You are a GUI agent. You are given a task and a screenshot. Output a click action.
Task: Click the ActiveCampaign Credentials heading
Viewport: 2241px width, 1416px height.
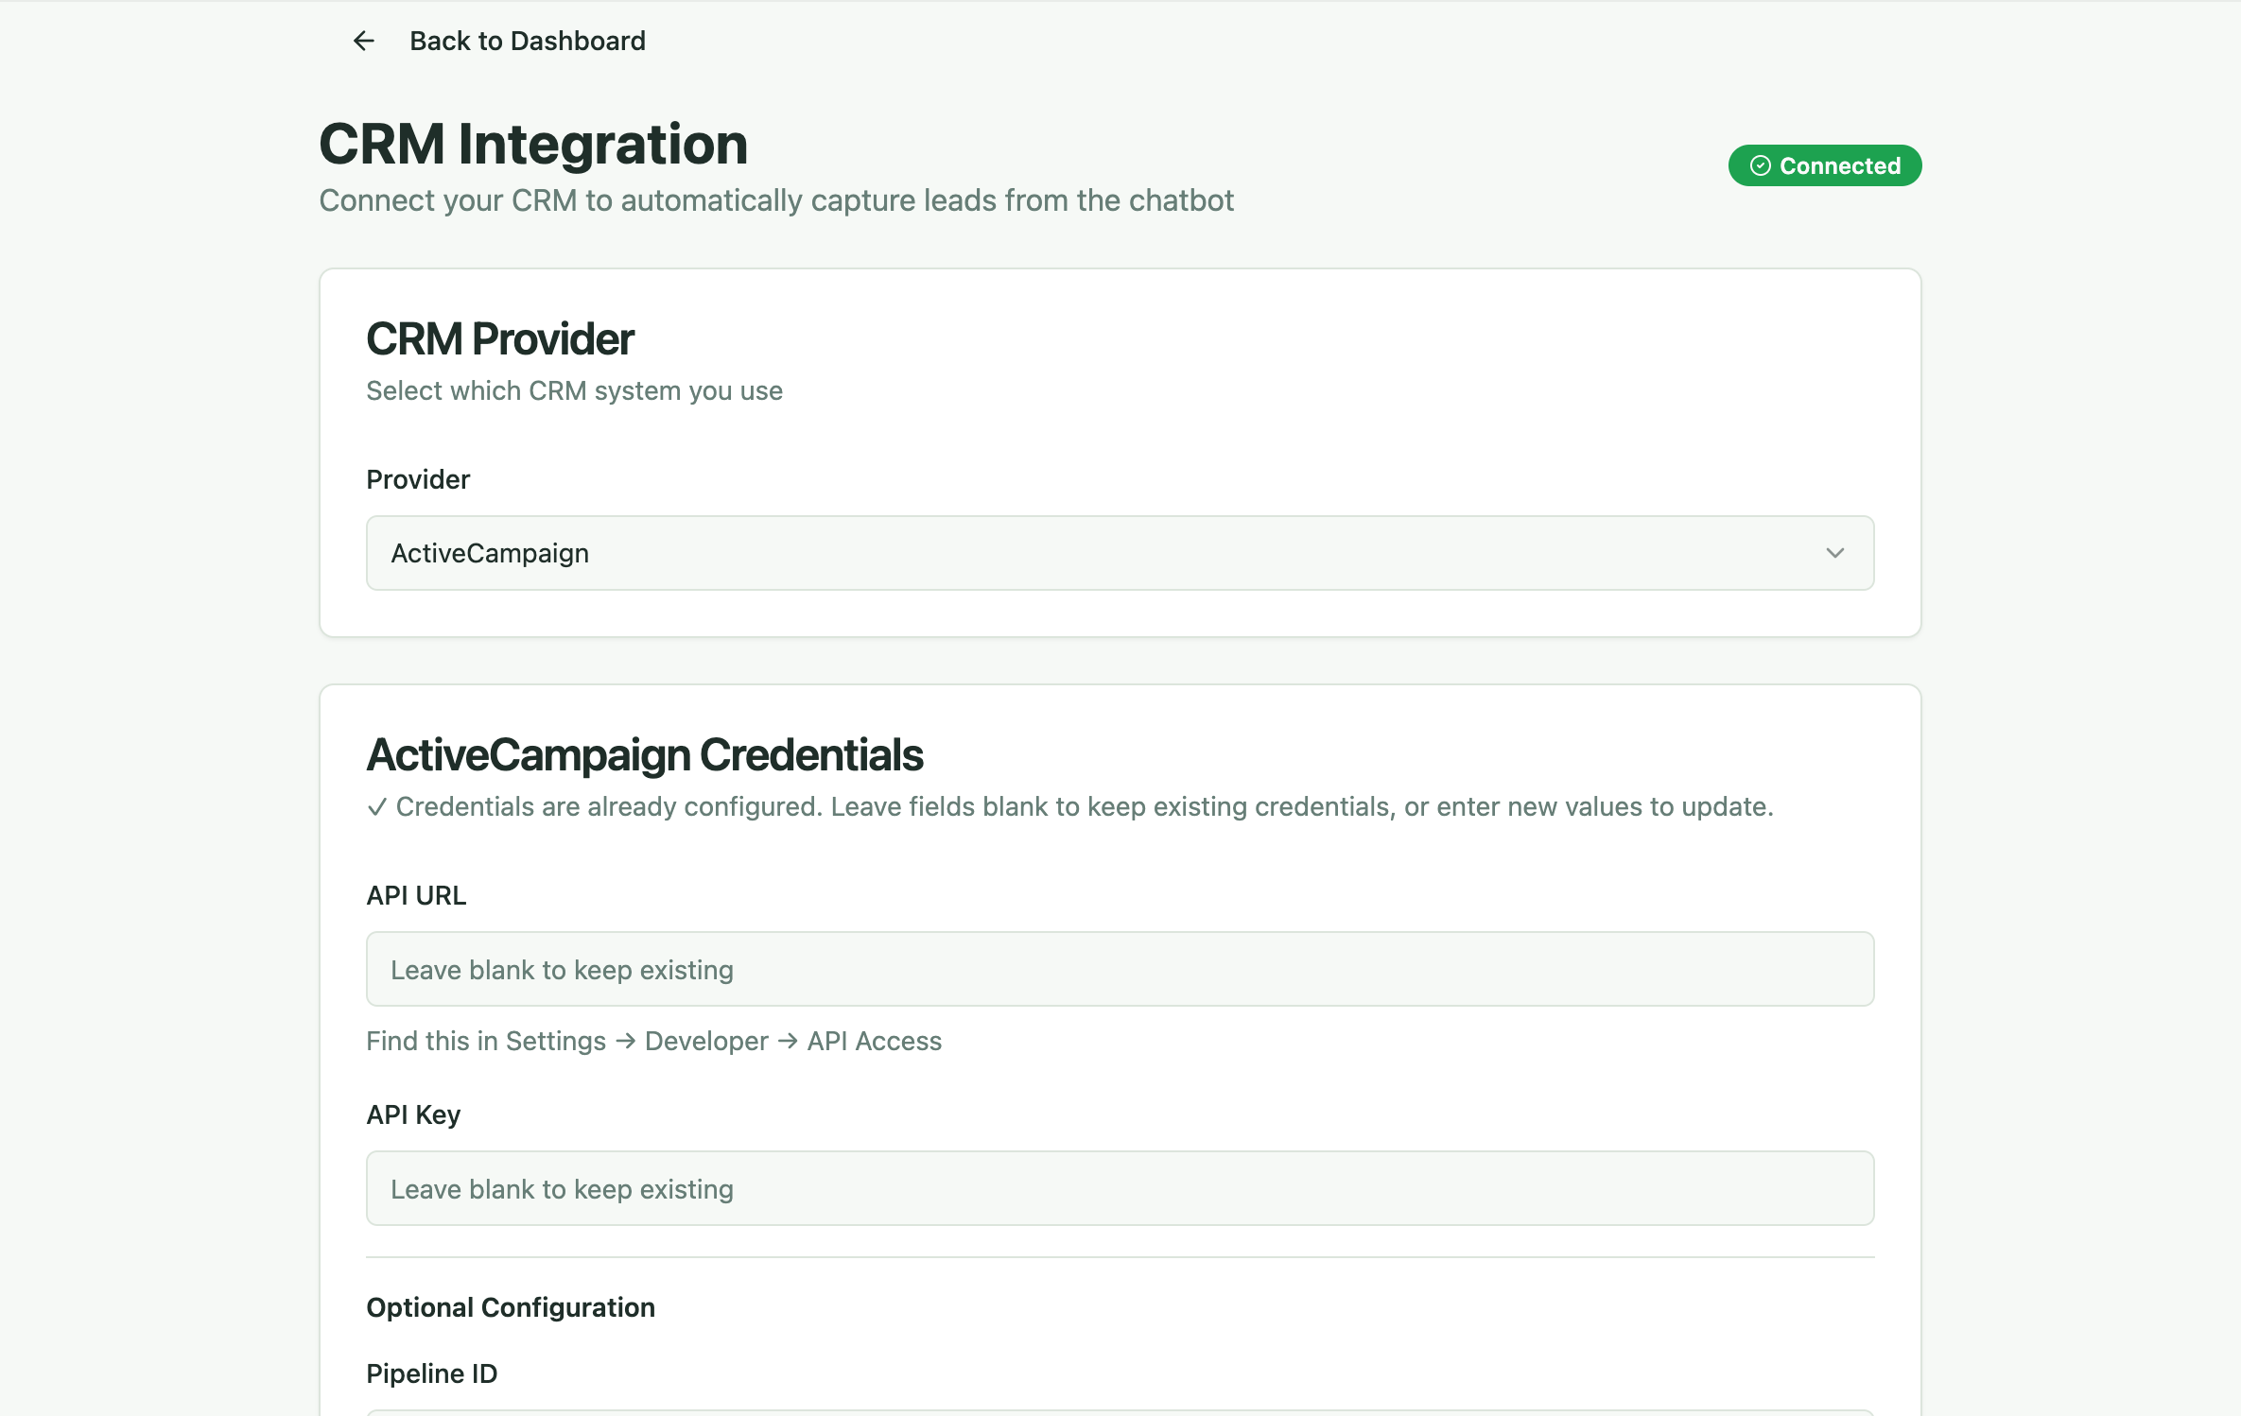[644, 754]
